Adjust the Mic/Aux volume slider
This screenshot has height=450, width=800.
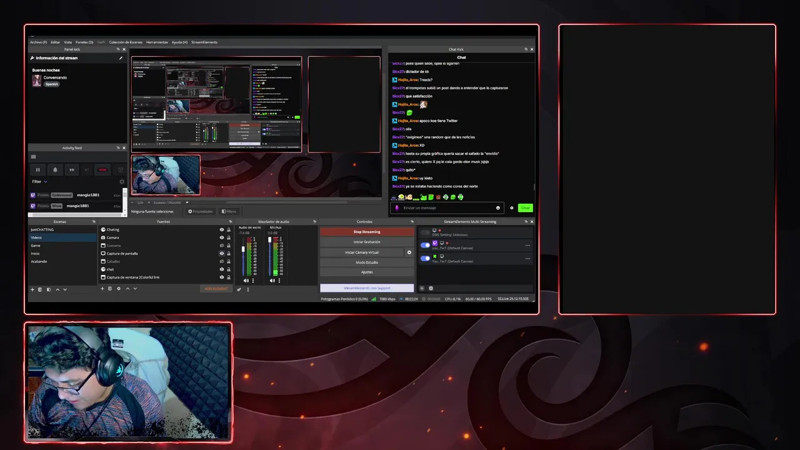coord(269,256)
